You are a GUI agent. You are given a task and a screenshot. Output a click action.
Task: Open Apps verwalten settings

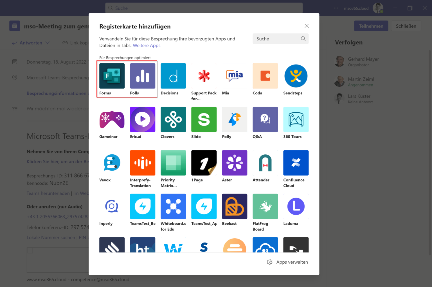pos(287,262)
